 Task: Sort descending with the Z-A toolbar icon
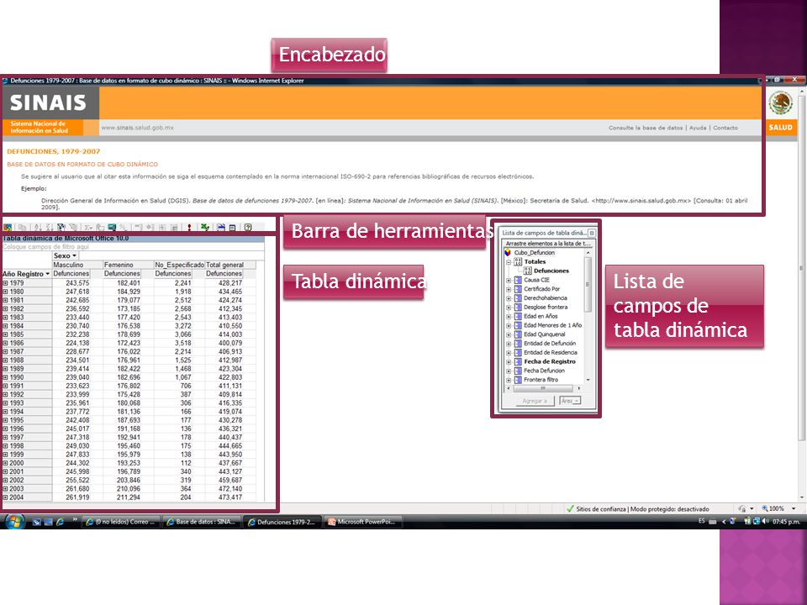tap(50, 227)
